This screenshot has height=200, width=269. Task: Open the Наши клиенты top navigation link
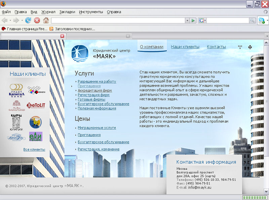[x=185, y=47]
